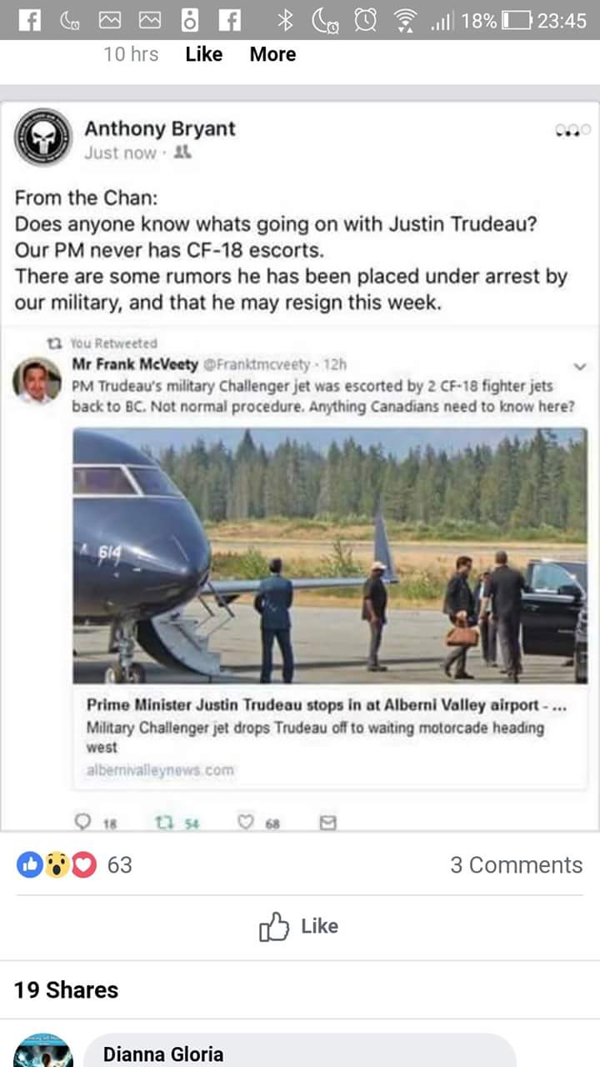The height and width of the screenshot is (1067, 600).
Task: Tap the tweet retweet icon
Action: coord(164,823)
